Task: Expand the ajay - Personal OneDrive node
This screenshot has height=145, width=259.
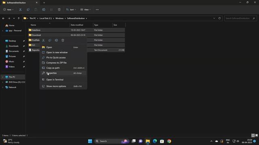Action: click(3, 31)
